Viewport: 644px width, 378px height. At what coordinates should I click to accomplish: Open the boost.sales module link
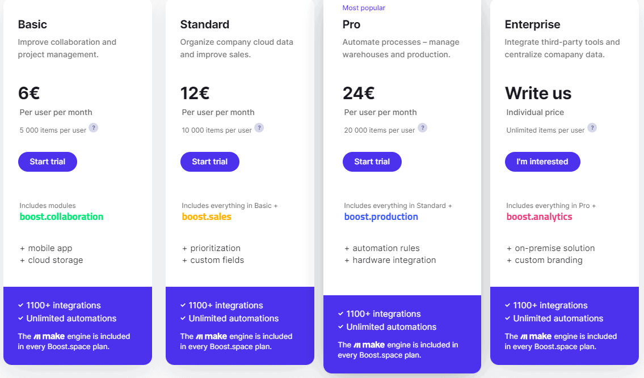[207, 216]
